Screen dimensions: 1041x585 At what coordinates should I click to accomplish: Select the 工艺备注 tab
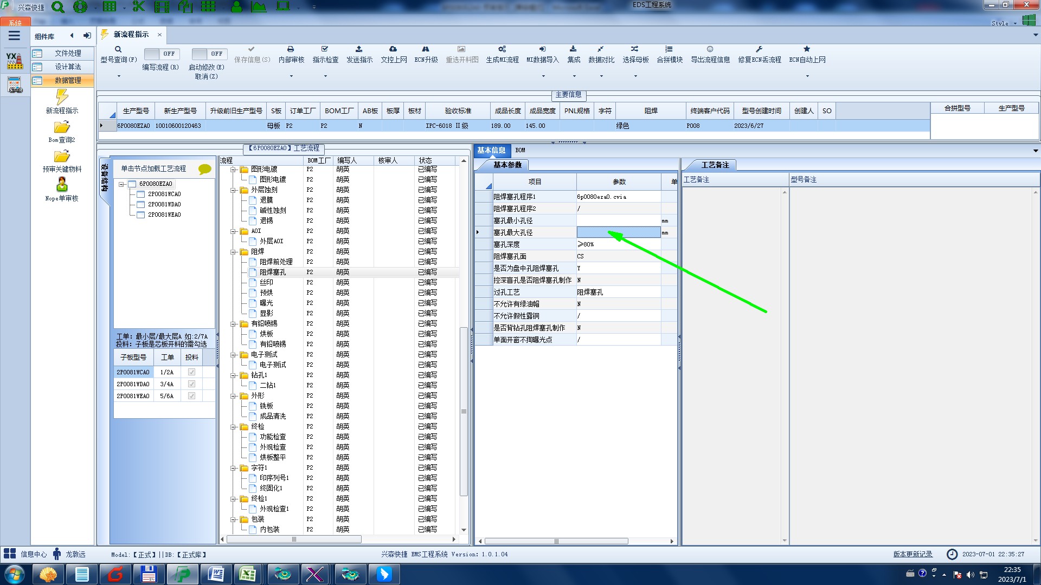tap(715, 165)
